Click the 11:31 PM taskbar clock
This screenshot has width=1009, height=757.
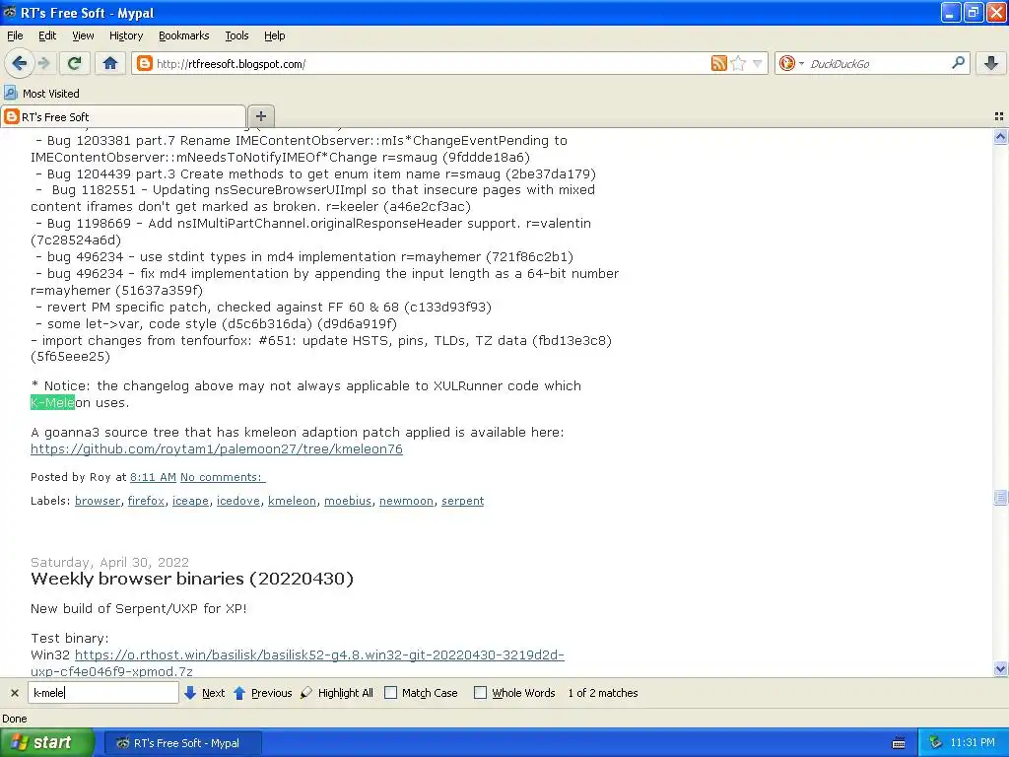973,743
